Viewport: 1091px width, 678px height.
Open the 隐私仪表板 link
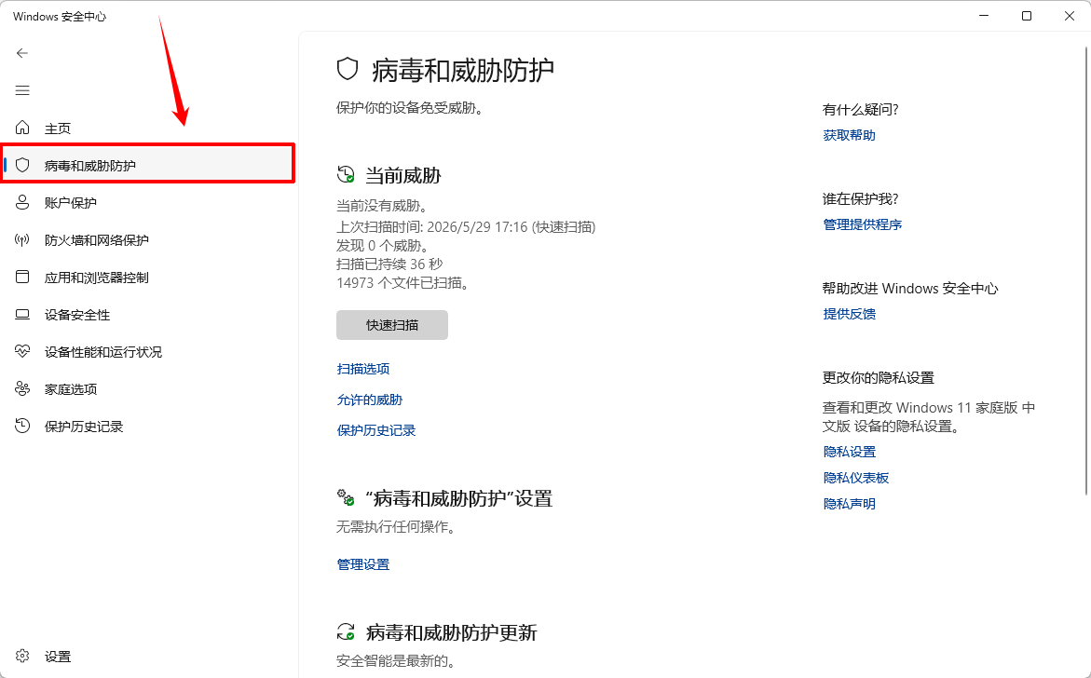[x=856, y=478]
